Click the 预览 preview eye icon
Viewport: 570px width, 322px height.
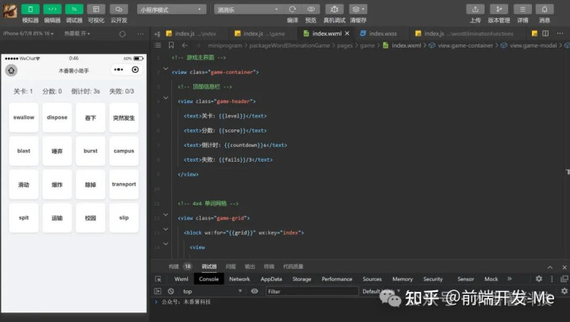tap(311, 9)
